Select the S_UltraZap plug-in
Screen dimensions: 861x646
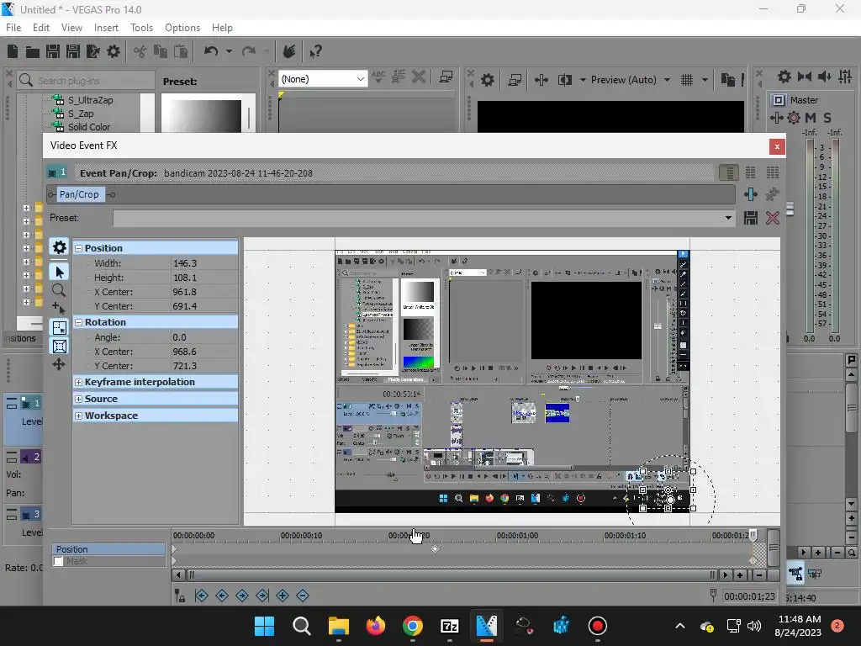pos(90,100)
